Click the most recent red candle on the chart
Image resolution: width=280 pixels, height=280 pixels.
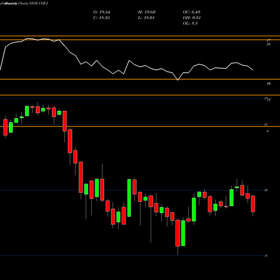(x=253, y=204)
